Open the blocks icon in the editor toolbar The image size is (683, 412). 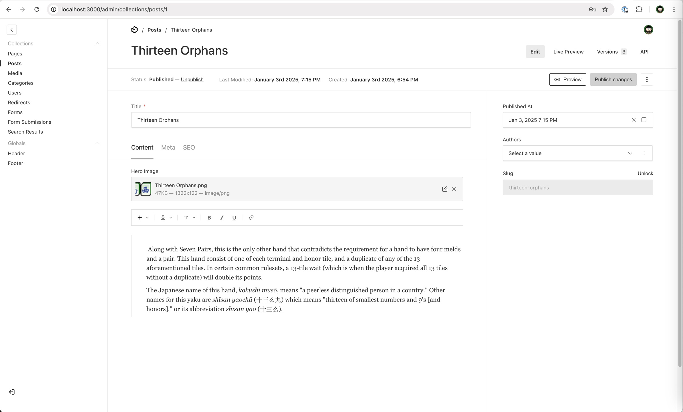coord(162,217)
